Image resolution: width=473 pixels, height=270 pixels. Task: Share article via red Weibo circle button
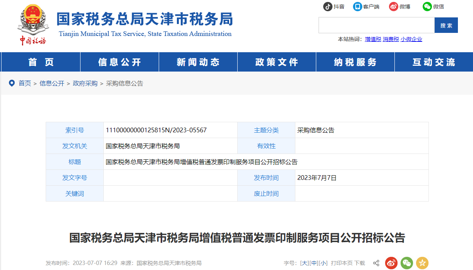pos(391,263)
